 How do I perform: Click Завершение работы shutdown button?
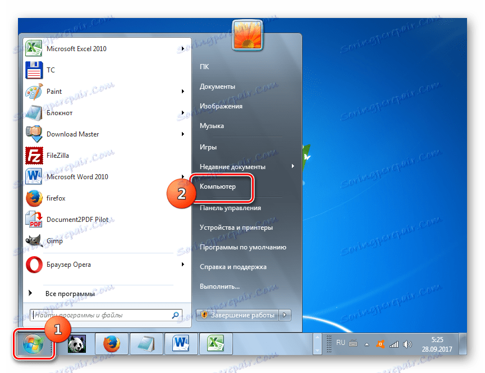click(x=237, y=315)
